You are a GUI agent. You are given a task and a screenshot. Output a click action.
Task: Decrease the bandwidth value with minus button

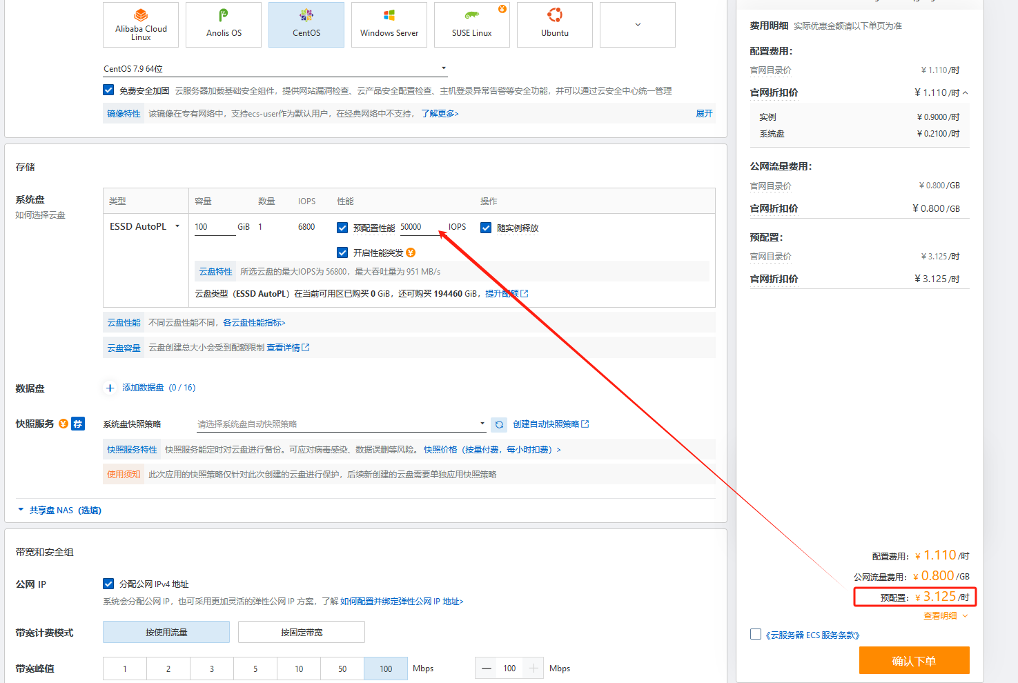pos(487,668)
